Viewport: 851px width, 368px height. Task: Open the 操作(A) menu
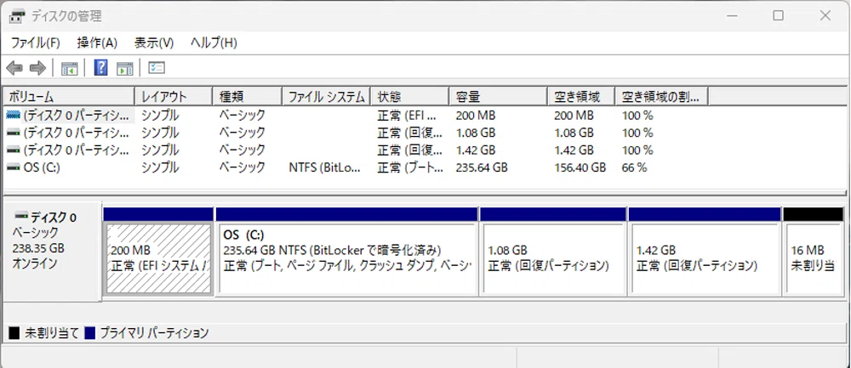(x=97, y=42)
